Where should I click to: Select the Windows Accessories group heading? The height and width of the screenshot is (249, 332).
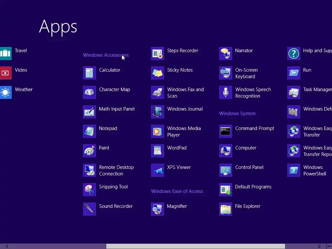[x=106, y=55]
